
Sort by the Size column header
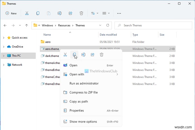162,35
